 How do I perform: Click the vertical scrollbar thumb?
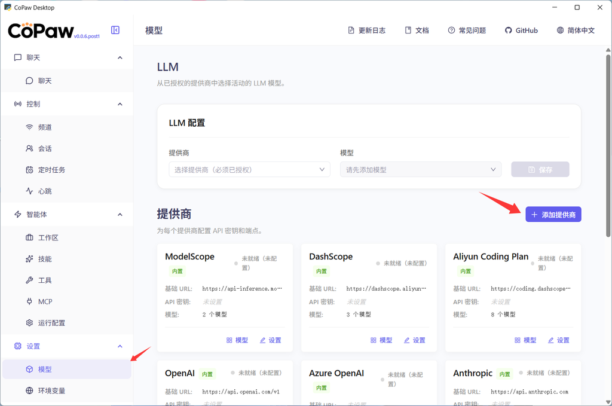[x=608, y=146]
